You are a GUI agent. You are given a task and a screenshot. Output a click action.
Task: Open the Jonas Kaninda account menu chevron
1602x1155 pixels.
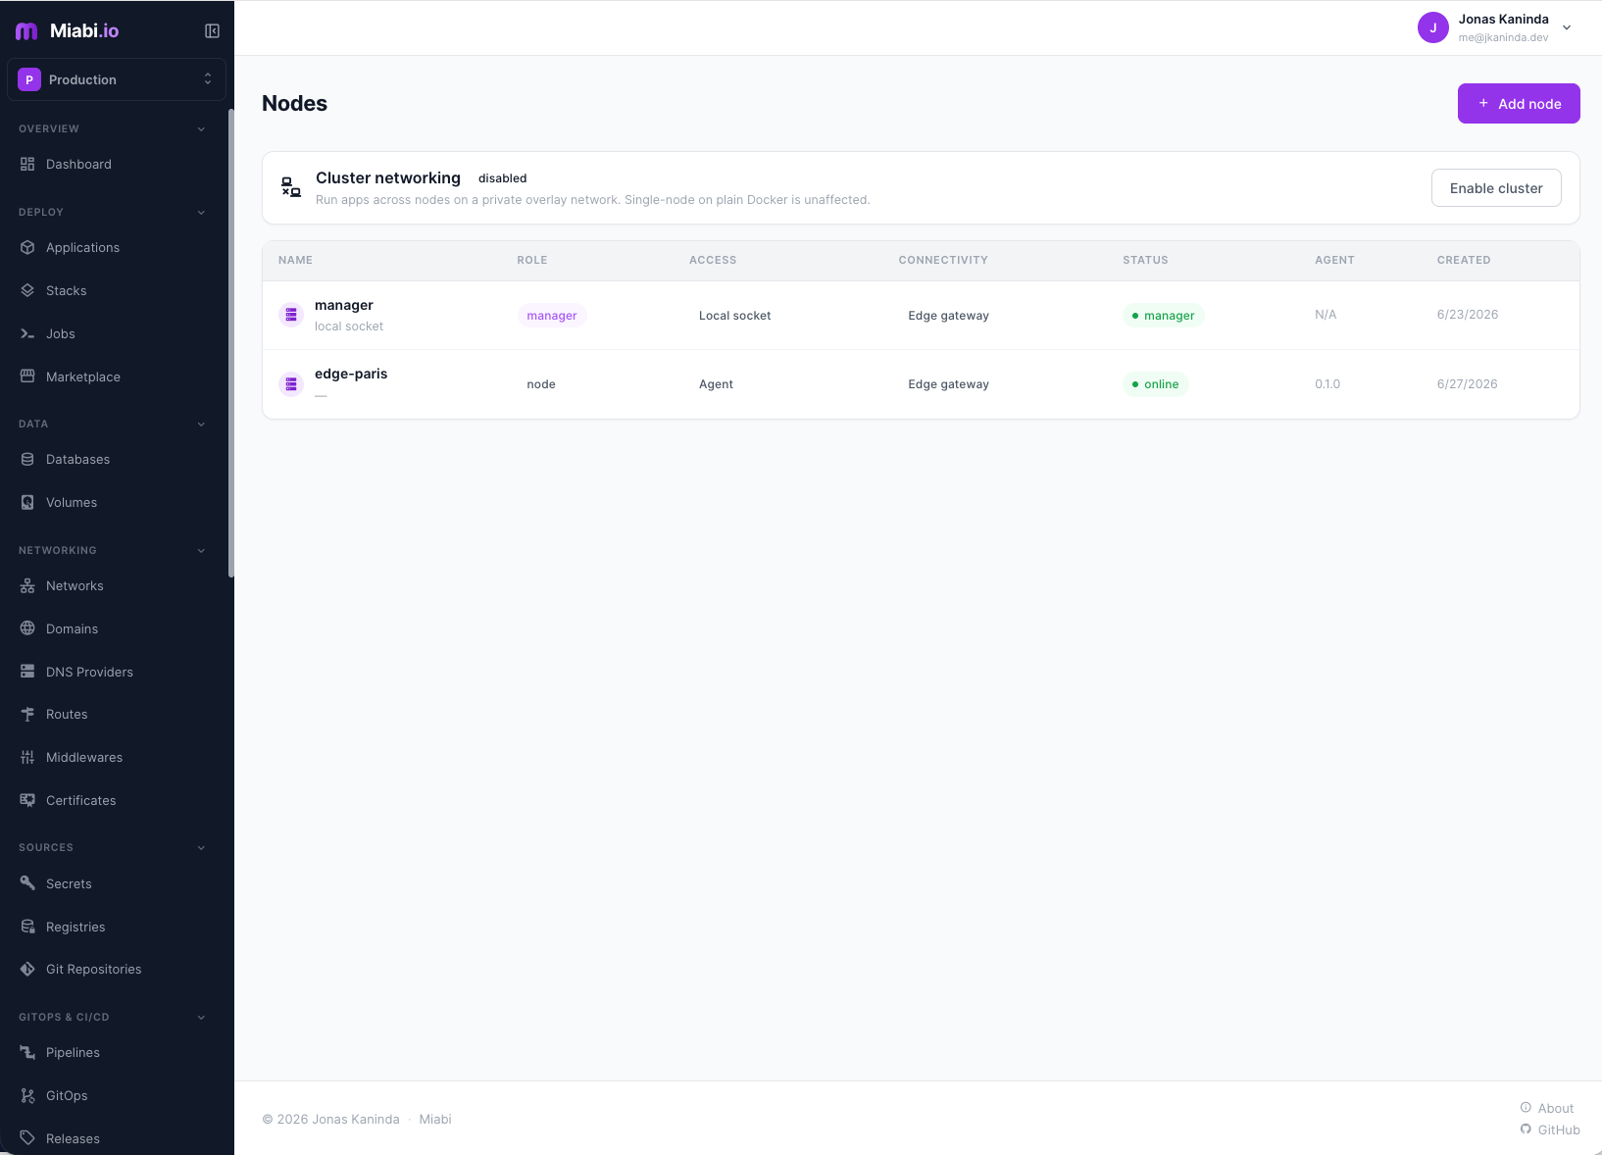pyautogui.click(x=1567, y=27)
